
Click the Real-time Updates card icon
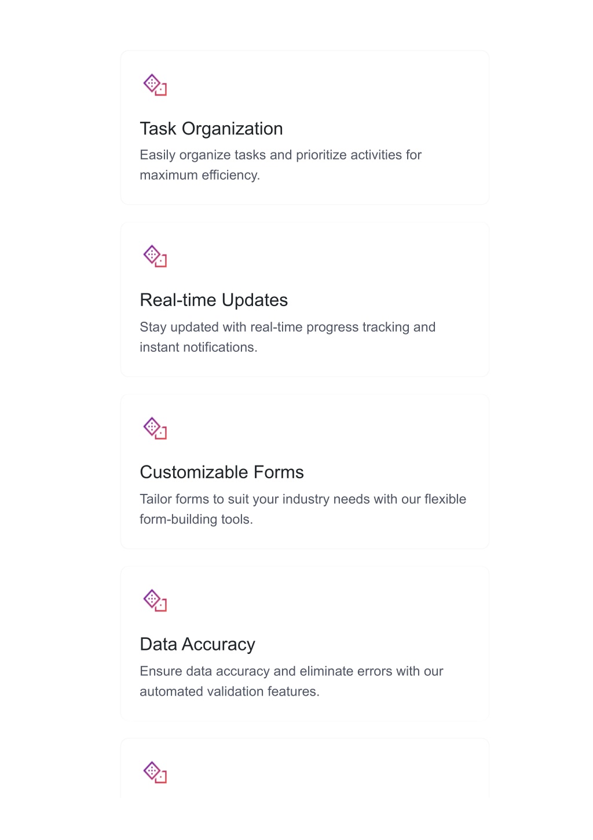pos(155,256)
